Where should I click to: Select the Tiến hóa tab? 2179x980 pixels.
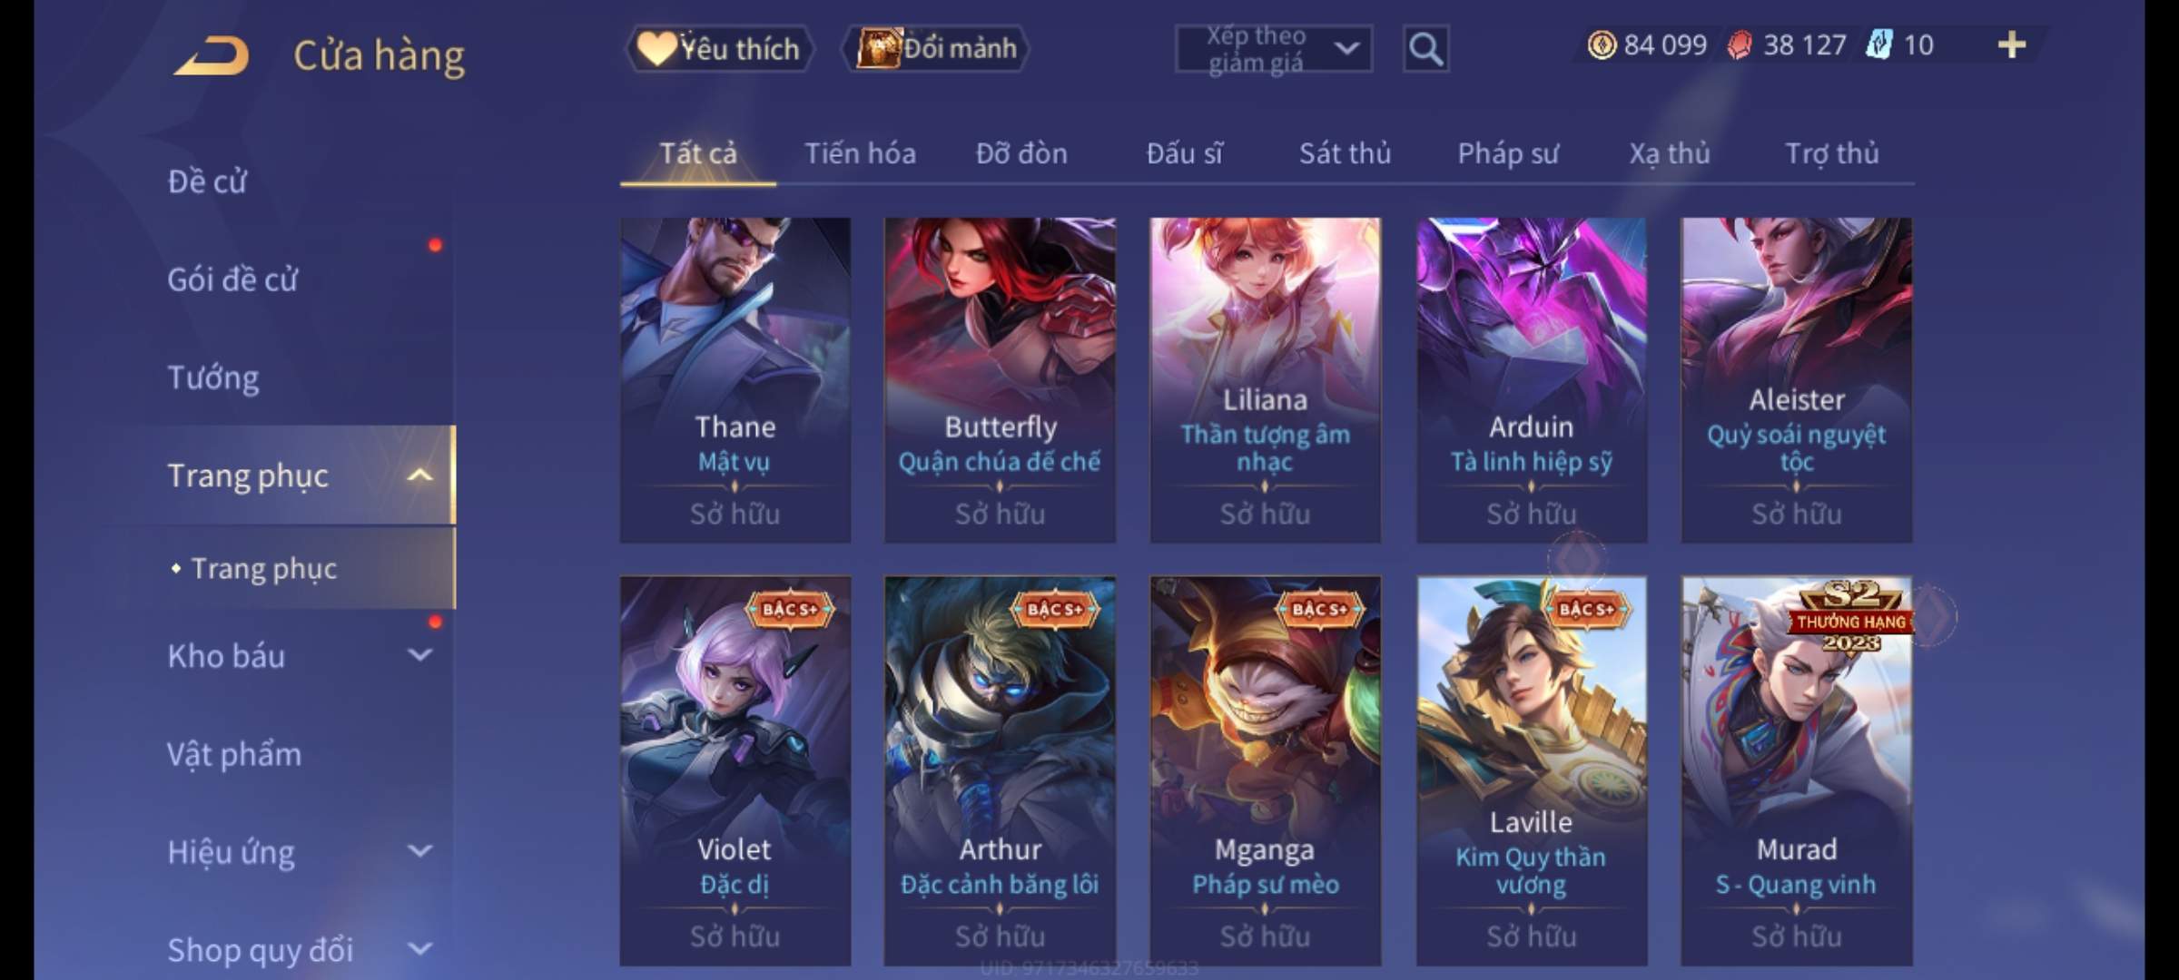click(x=860, y=153)
